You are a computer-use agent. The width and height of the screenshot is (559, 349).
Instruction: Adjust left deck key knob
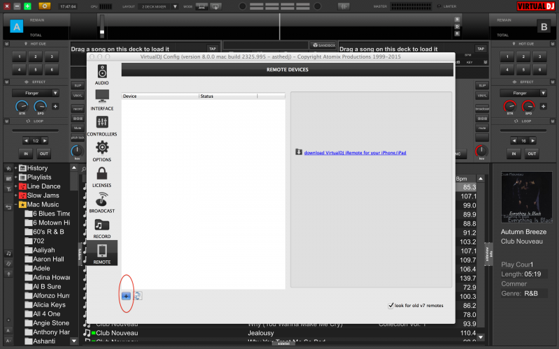[77, 151]
